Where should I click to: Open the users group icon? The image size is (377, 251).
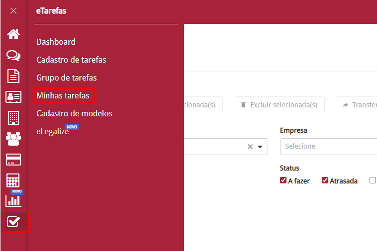13,139
